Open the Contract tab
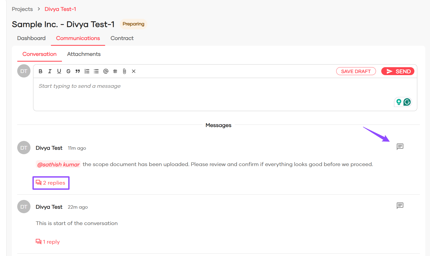 pos(122,38)
